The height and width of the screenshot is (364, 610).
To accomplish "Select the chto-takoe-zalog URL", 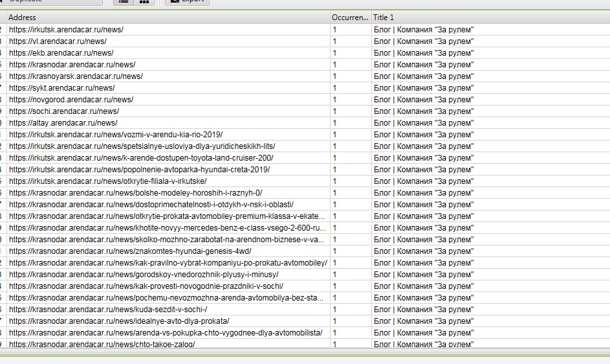I will click(x=102, y=344).
